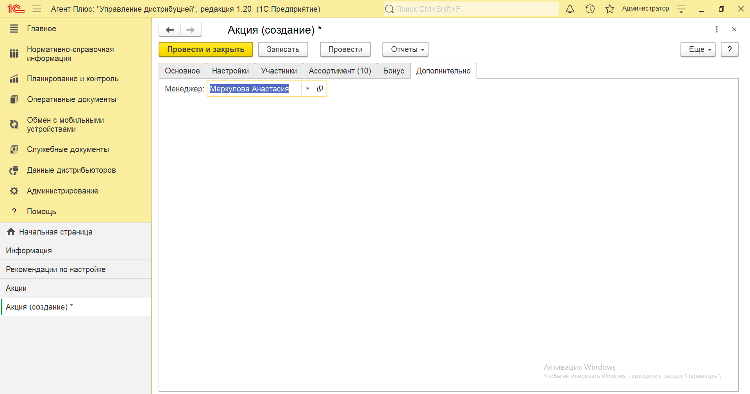The width and height of the screenshot is (750, 394).
Task: Switch to Акции open window
Action: click(x=76, y=288)
